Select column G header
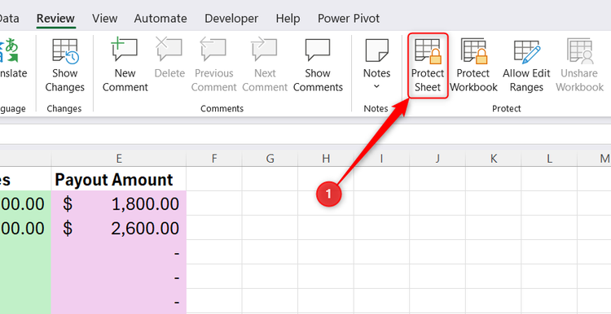 pos(270,159)
